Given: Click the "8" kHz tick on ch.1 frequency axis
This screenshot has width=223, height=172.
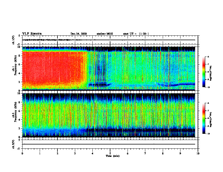Looking at the screenshot, I should 19,56.
